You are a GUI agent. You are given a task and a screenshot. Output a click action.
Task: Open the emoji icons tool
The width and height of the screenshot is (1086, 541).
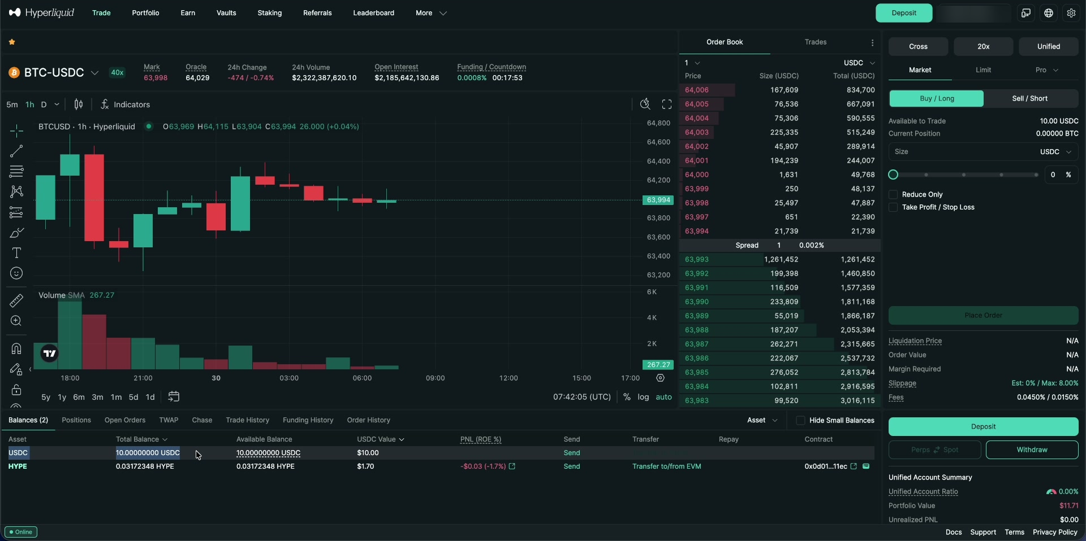pos(16,273)
